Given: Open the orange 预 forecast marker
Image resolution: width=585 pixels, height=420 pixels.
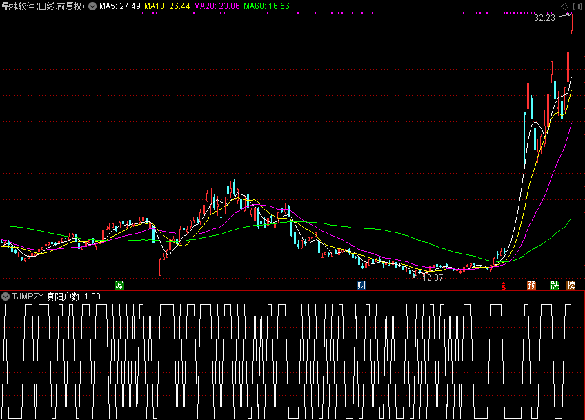Looking at the screenshot, I should (x=532, y=286).
